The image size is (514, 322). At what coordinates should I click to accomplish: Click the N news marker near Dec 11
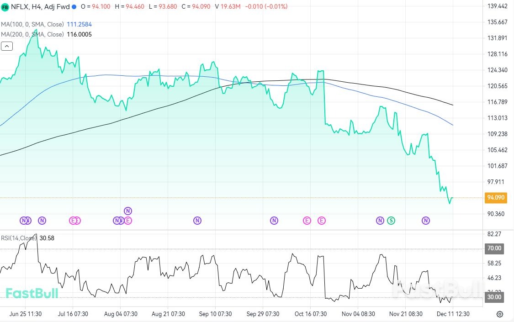point(425,221)
